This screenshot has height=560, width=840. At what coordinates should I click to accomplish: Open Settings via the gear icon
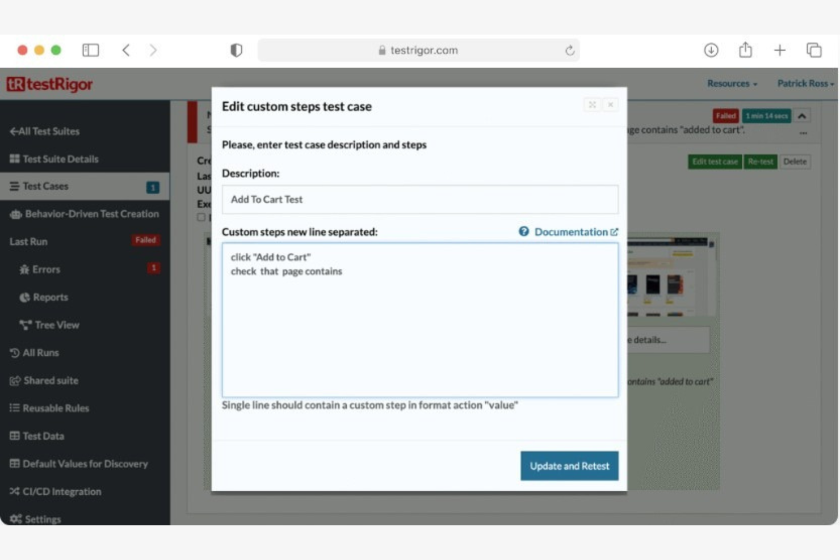click(x=14, y=519)
